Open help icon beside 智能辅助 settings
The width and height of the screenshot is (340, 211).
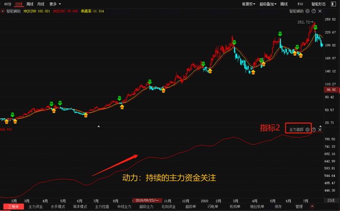coord(313,11)
